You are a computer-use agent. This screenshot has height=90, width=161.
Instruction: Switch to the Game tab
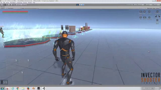tap(3, 7)
